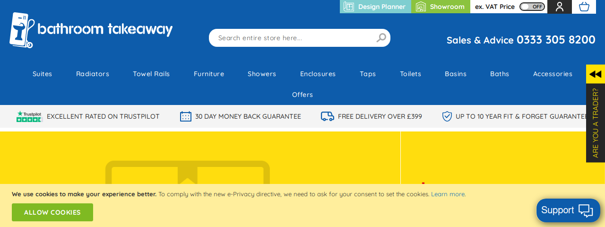Follow the Learn more cookie link
This screenshot has width=605, height=227.
tap(448, 194)
